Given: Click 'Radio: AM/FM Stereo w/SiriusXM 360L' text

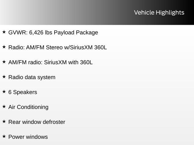Looking at the screenshot, I should (58, 47).
